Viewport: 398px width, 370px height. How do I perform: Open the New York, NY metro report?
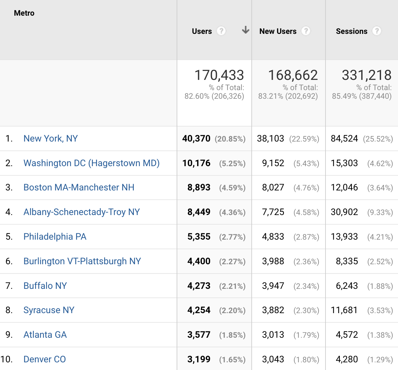click(x=50, y=138)
